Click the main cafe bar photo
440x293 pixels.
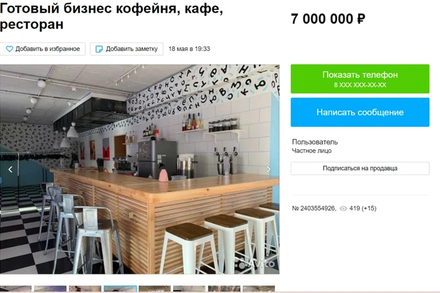(139, 170)
